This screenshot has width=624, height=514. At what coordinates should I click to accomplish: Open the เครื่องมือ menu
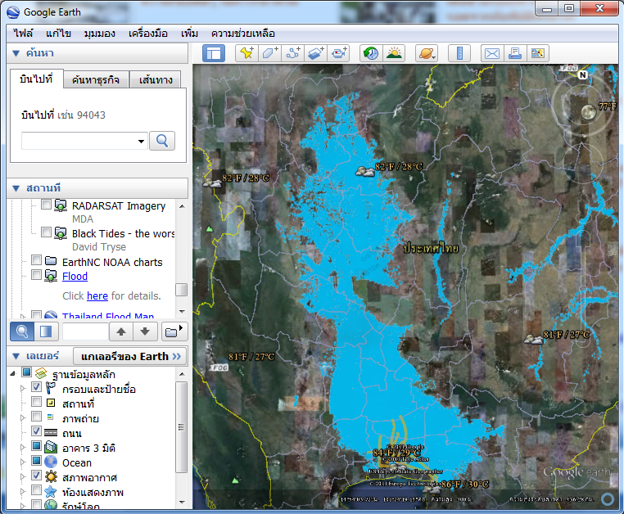pos(147,34)
